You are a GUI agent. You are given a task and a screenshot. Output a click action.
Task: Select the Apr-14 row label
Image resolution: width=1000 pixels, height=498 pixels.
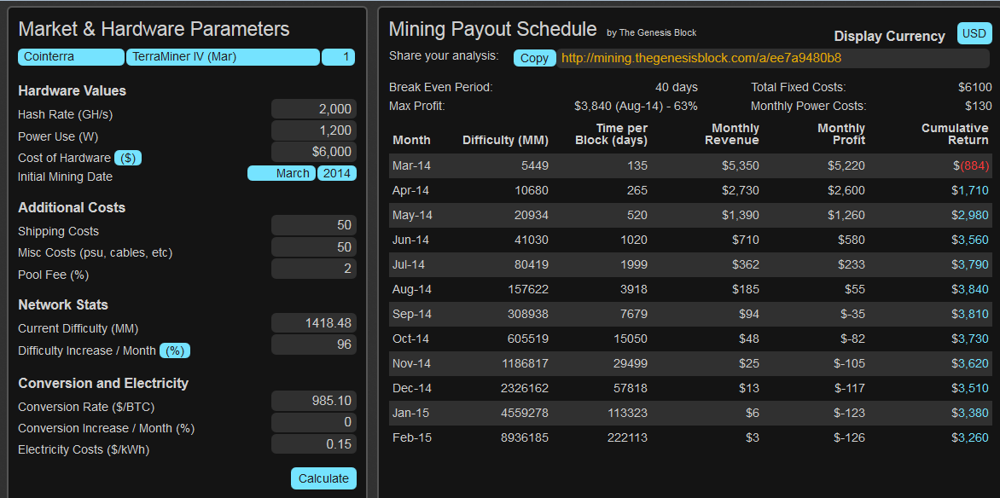[411, 190]
